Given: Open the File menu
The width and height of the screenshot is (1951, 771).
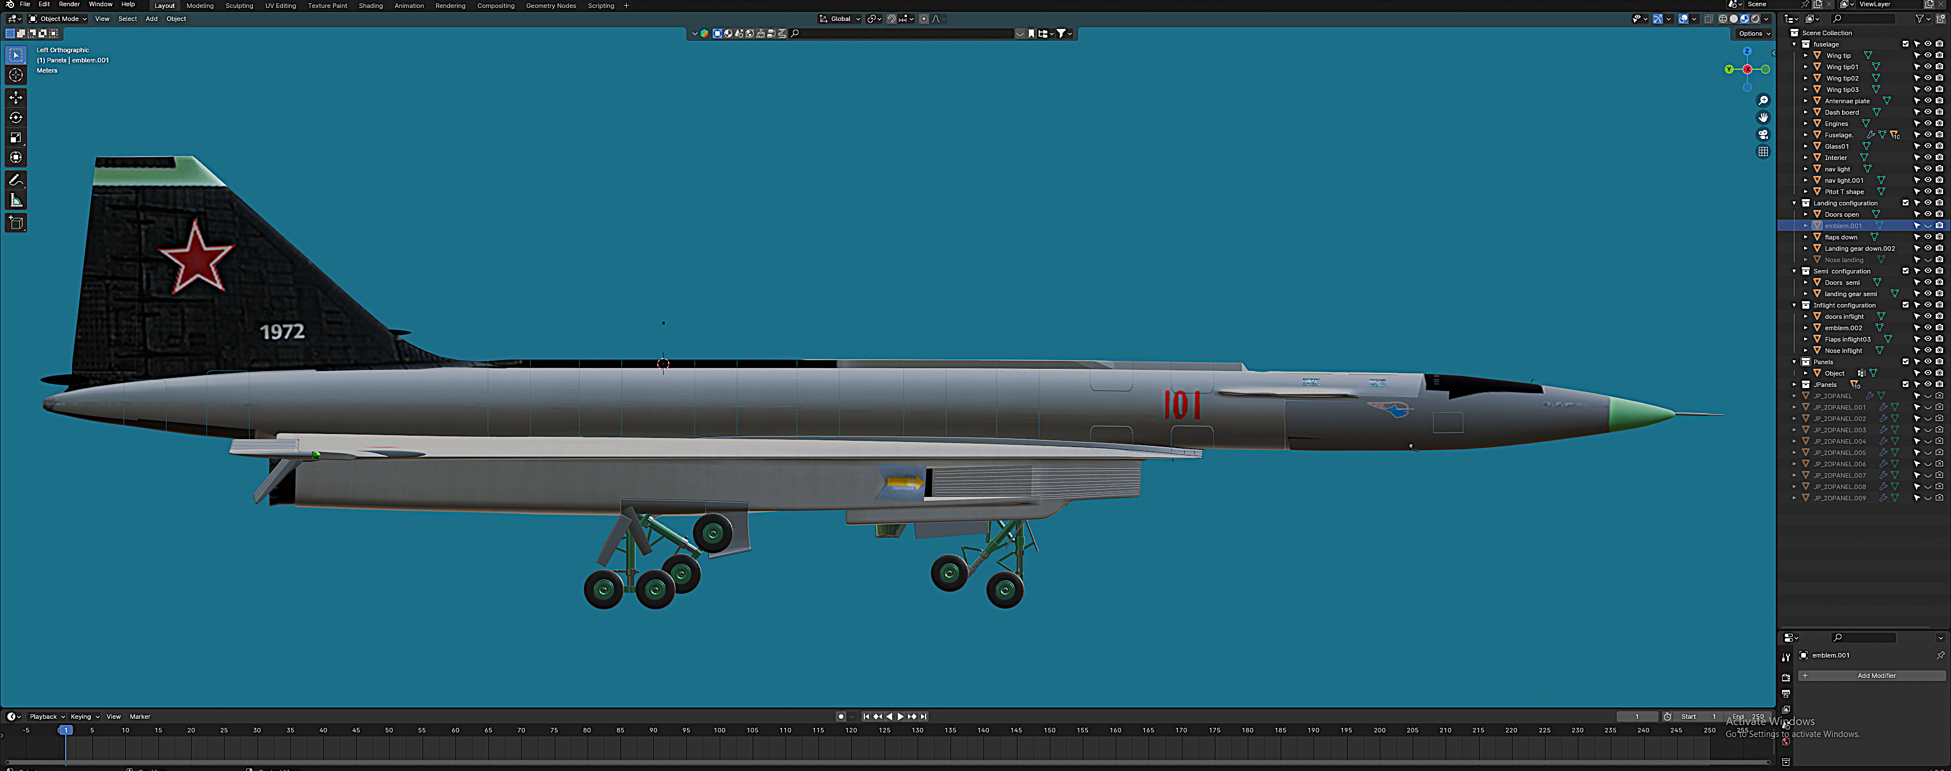Looking at the screenshot, I should 25,5.
